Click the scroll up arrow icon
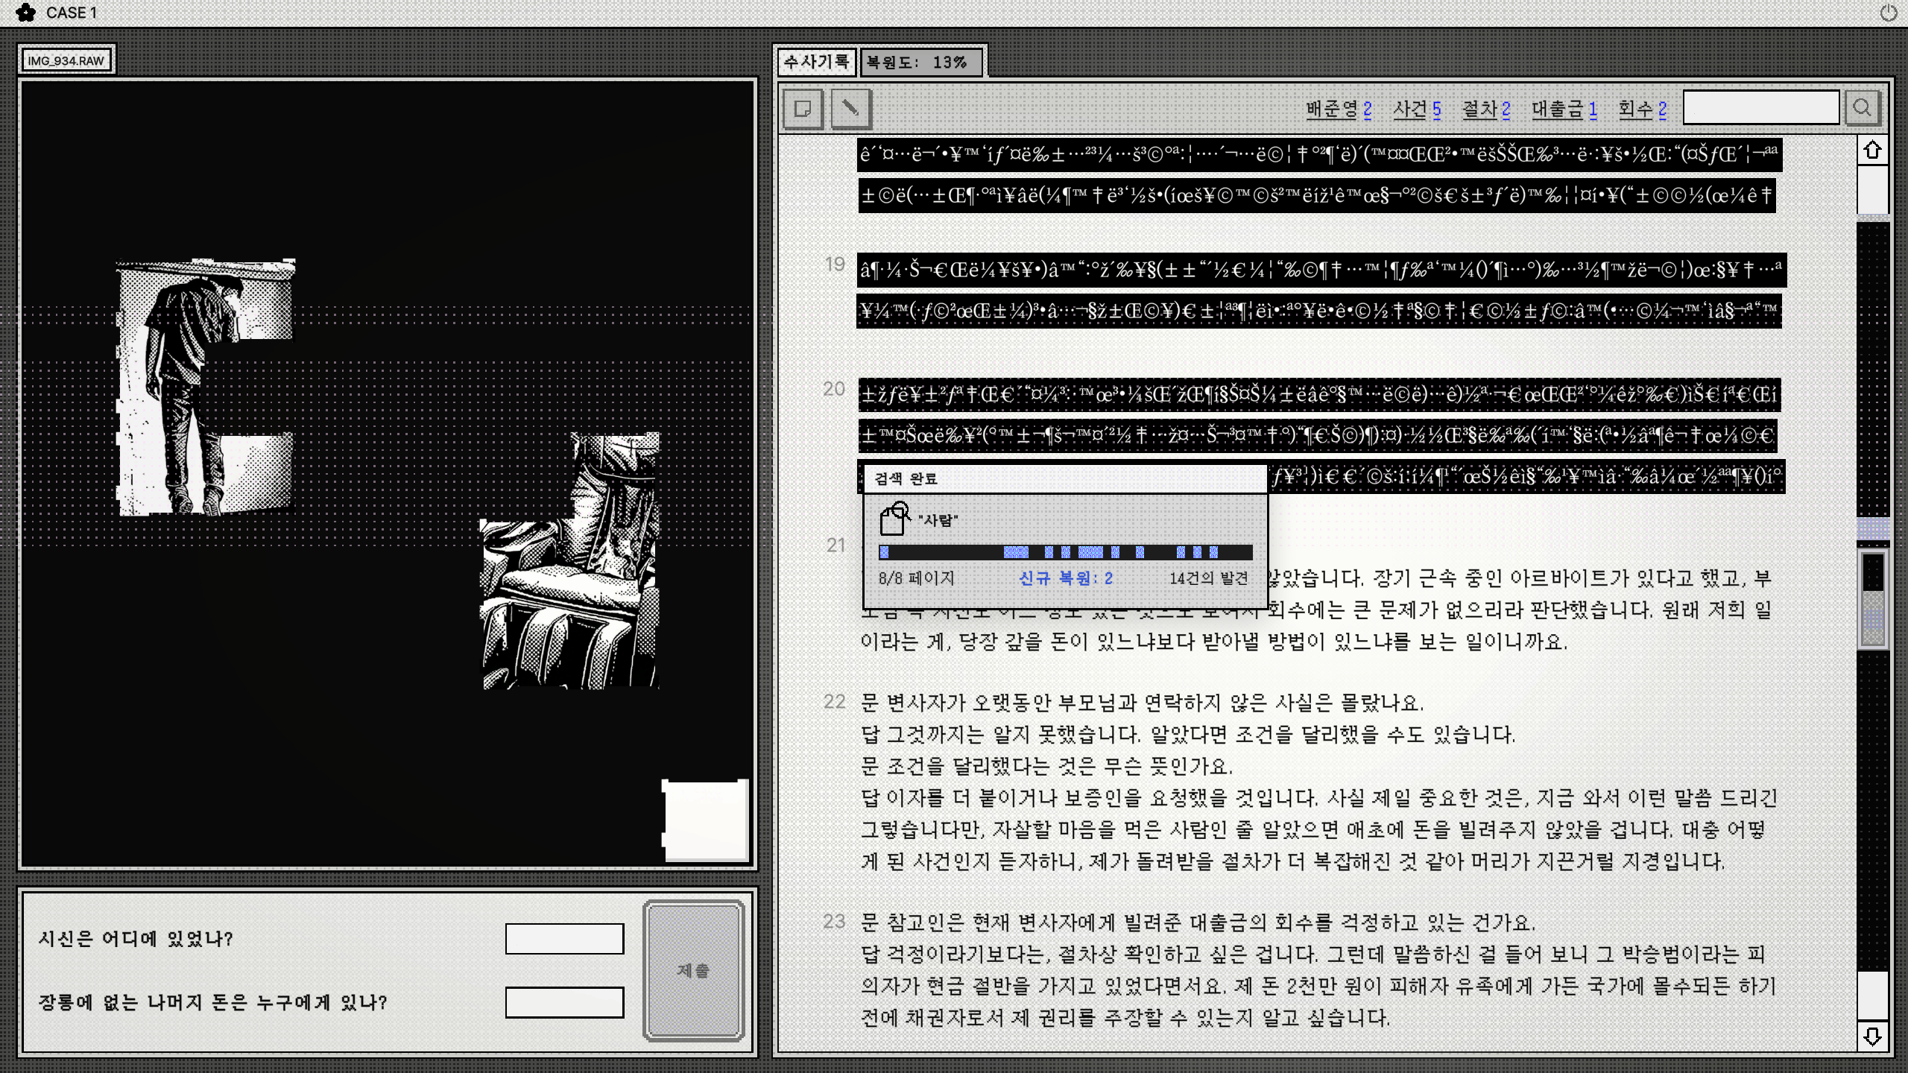This screenshot has height=1073, width=1908. (1872, 151)
